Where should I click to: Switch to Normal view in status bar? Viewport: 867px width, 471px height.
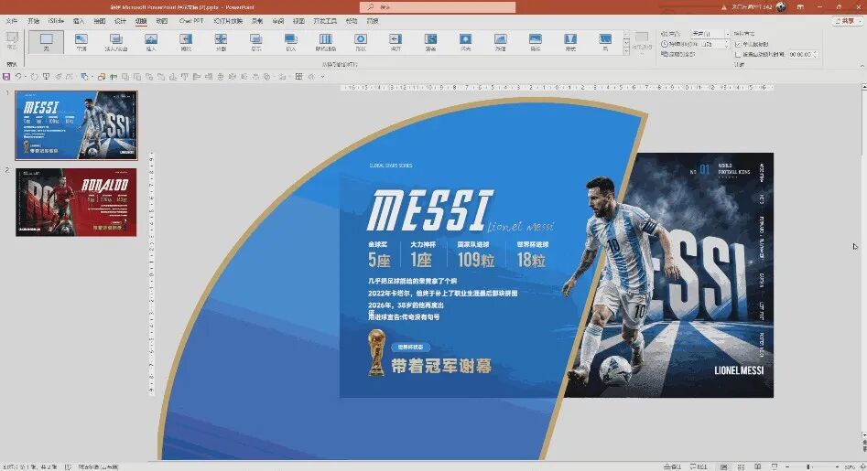[x=723, y=466]
